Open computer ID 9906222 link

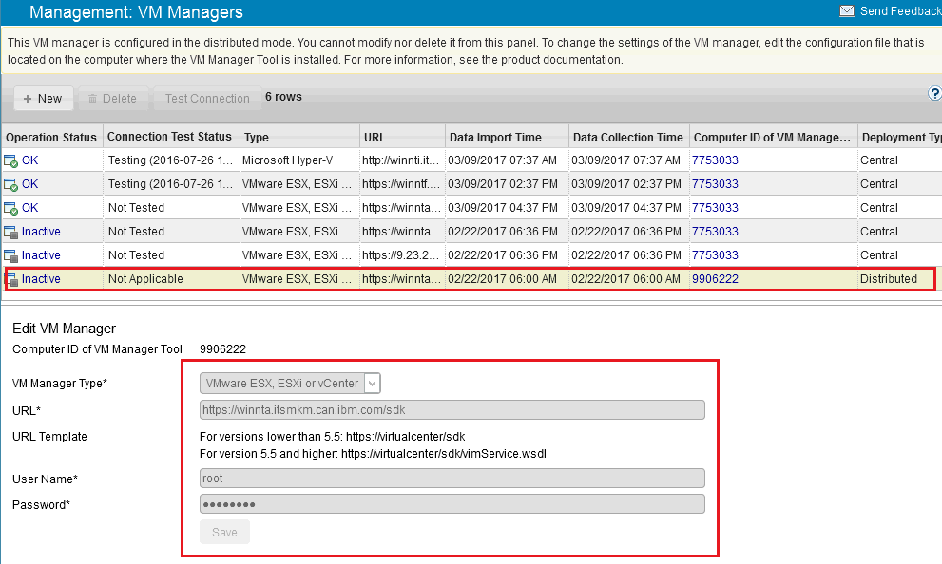tap(715, 279)
